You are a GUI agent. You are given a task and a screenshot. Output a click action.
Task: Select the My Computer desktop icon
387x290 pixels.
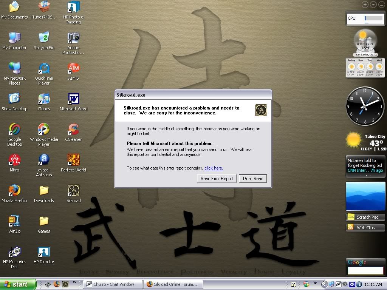coord(14,41)
